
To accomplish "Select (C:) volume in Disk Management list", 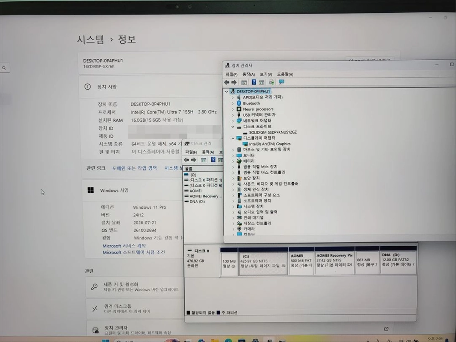I will tap(193, 175).
